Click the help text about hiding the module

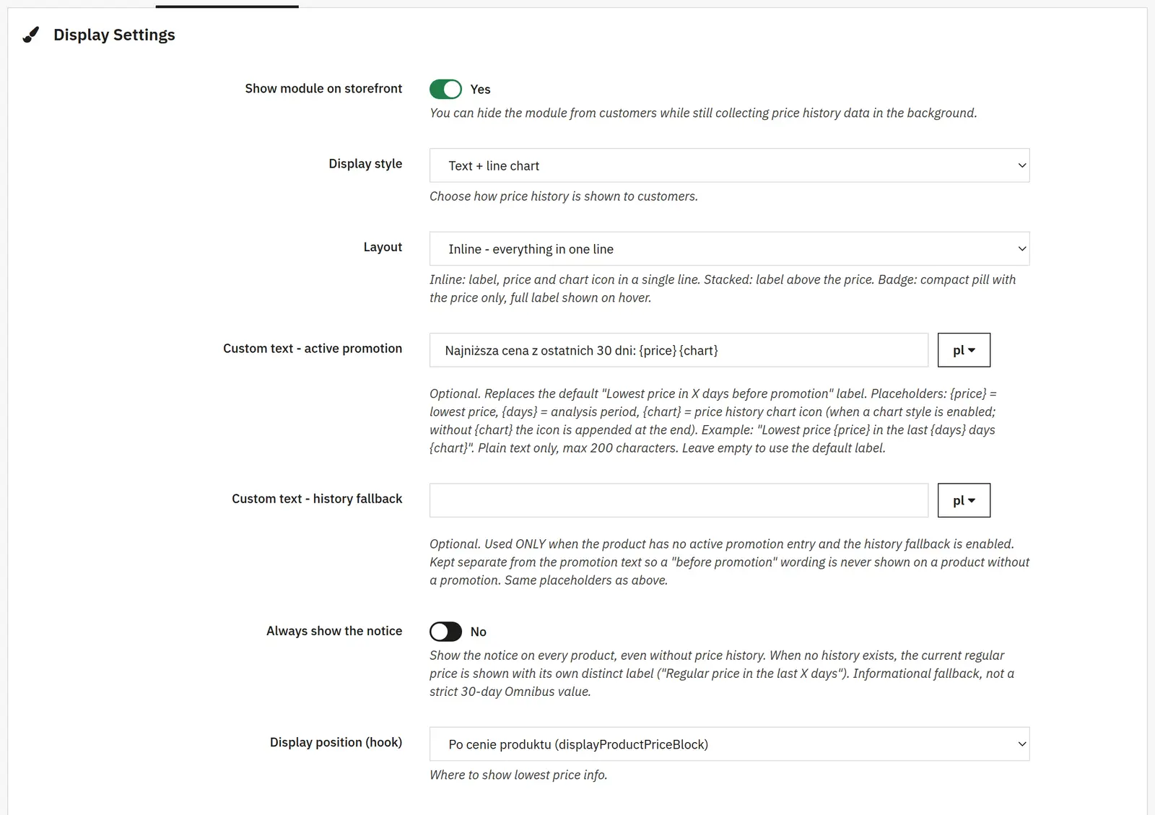coord(703,113)
